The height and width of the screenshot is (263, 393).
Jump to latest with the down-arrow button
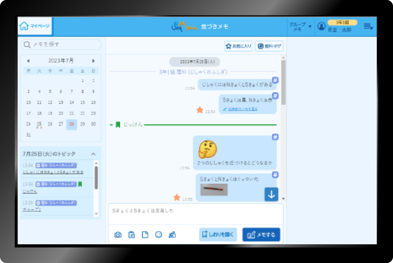point(271,194)
